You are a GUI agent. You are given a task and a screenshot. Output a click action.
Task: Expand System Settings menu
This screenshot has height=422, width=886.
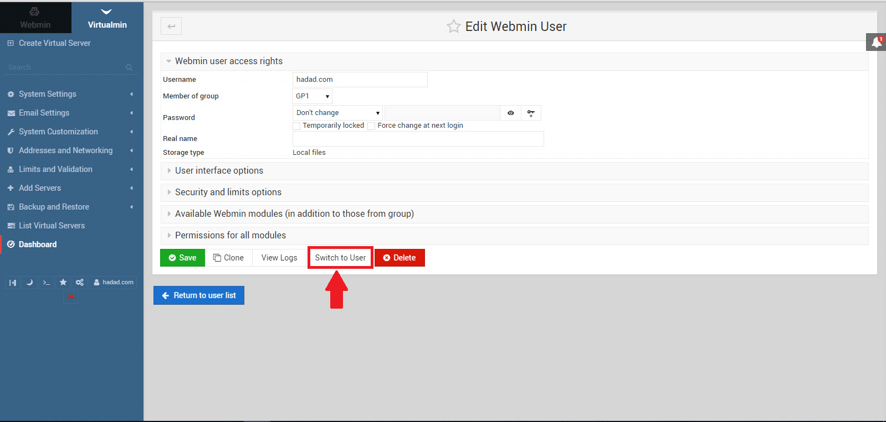pos(71,94)
